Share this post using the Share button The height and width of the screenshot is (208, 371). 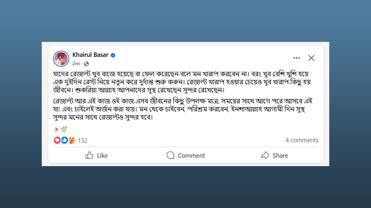[x=274, y=155]
